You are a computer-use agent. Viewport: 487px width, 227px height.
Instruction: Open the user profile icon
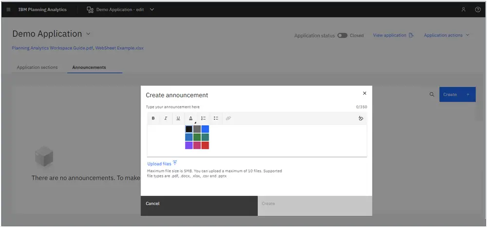[464, 10]
